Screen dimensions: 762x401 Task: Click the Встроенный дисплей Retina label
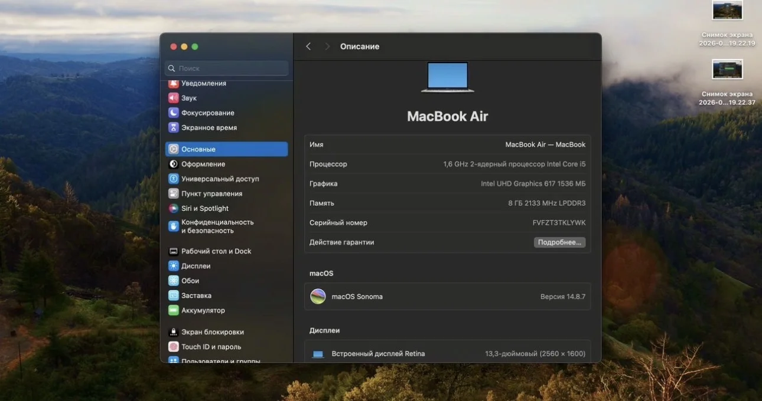point(378,354)
